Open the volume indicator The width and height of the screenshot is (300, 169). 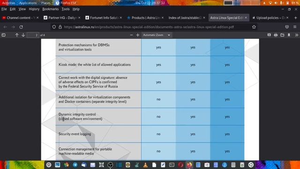(276, 3)
